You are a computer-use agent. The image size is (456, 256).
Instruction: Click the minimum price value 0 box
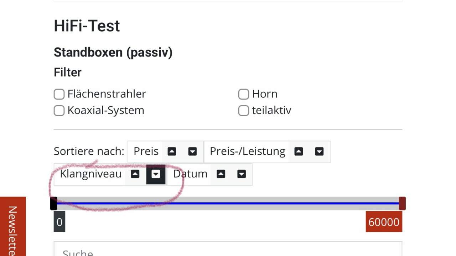pos(59,222)
